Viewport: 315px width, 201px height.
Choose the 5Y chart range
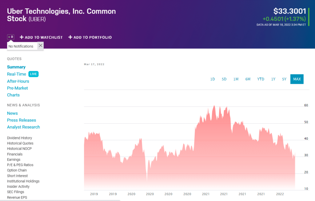click(x=284, y=79)
